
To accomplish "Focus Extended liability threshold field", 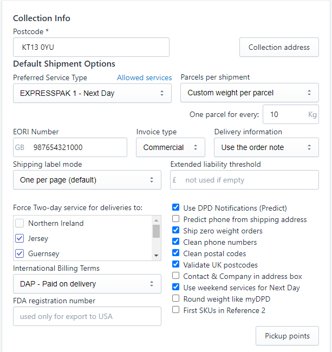I will point(244,180).
